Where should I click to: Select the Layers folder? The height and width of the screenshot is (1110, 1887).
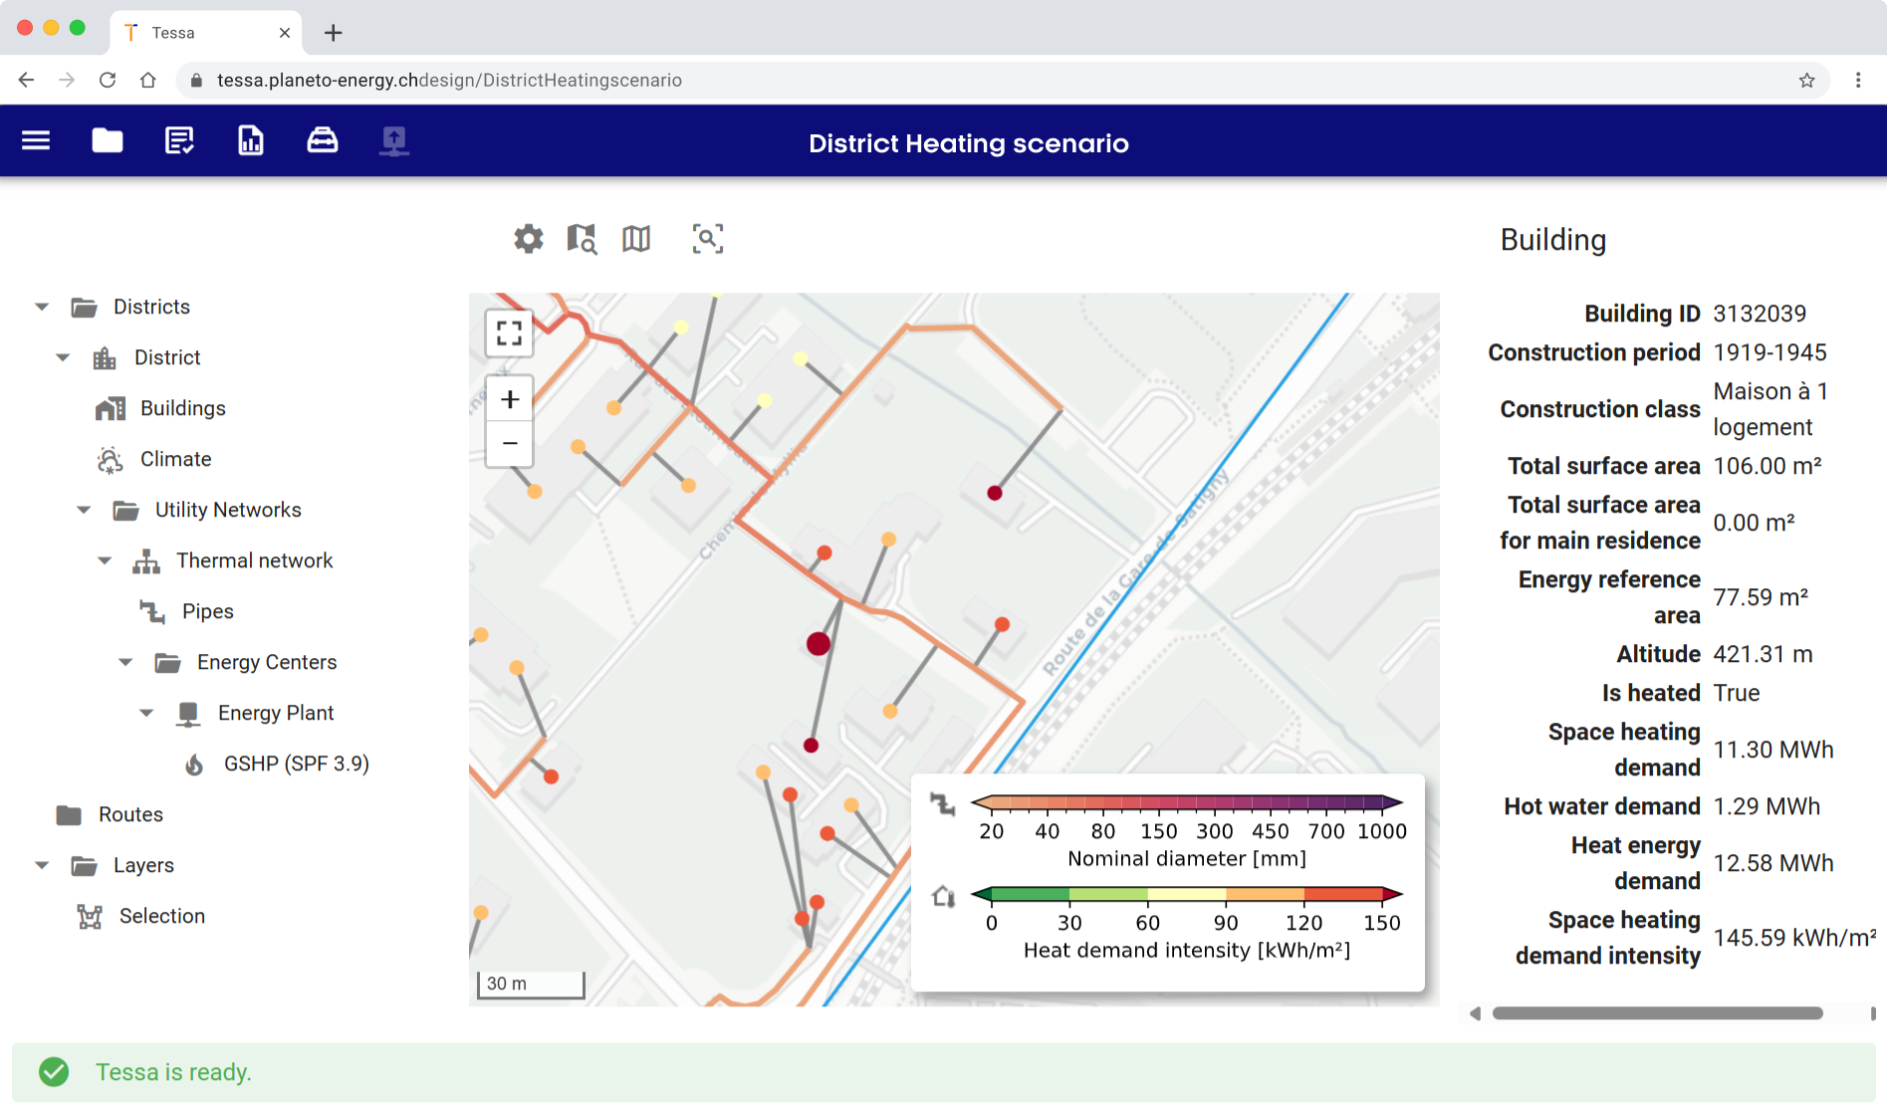(x=143, y=865)
